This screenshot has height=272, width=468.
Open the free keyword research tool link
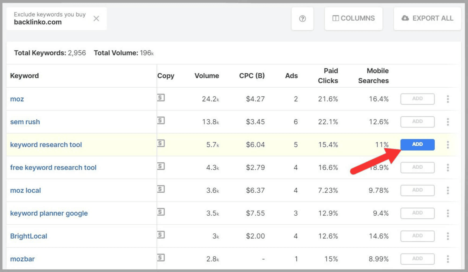[x=53, y=167]
